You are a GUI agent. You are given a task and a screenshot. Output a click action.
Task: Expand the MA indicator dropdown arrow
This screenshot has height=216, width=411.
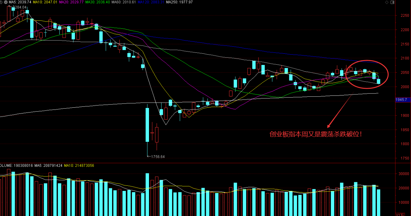click(6, 2)
